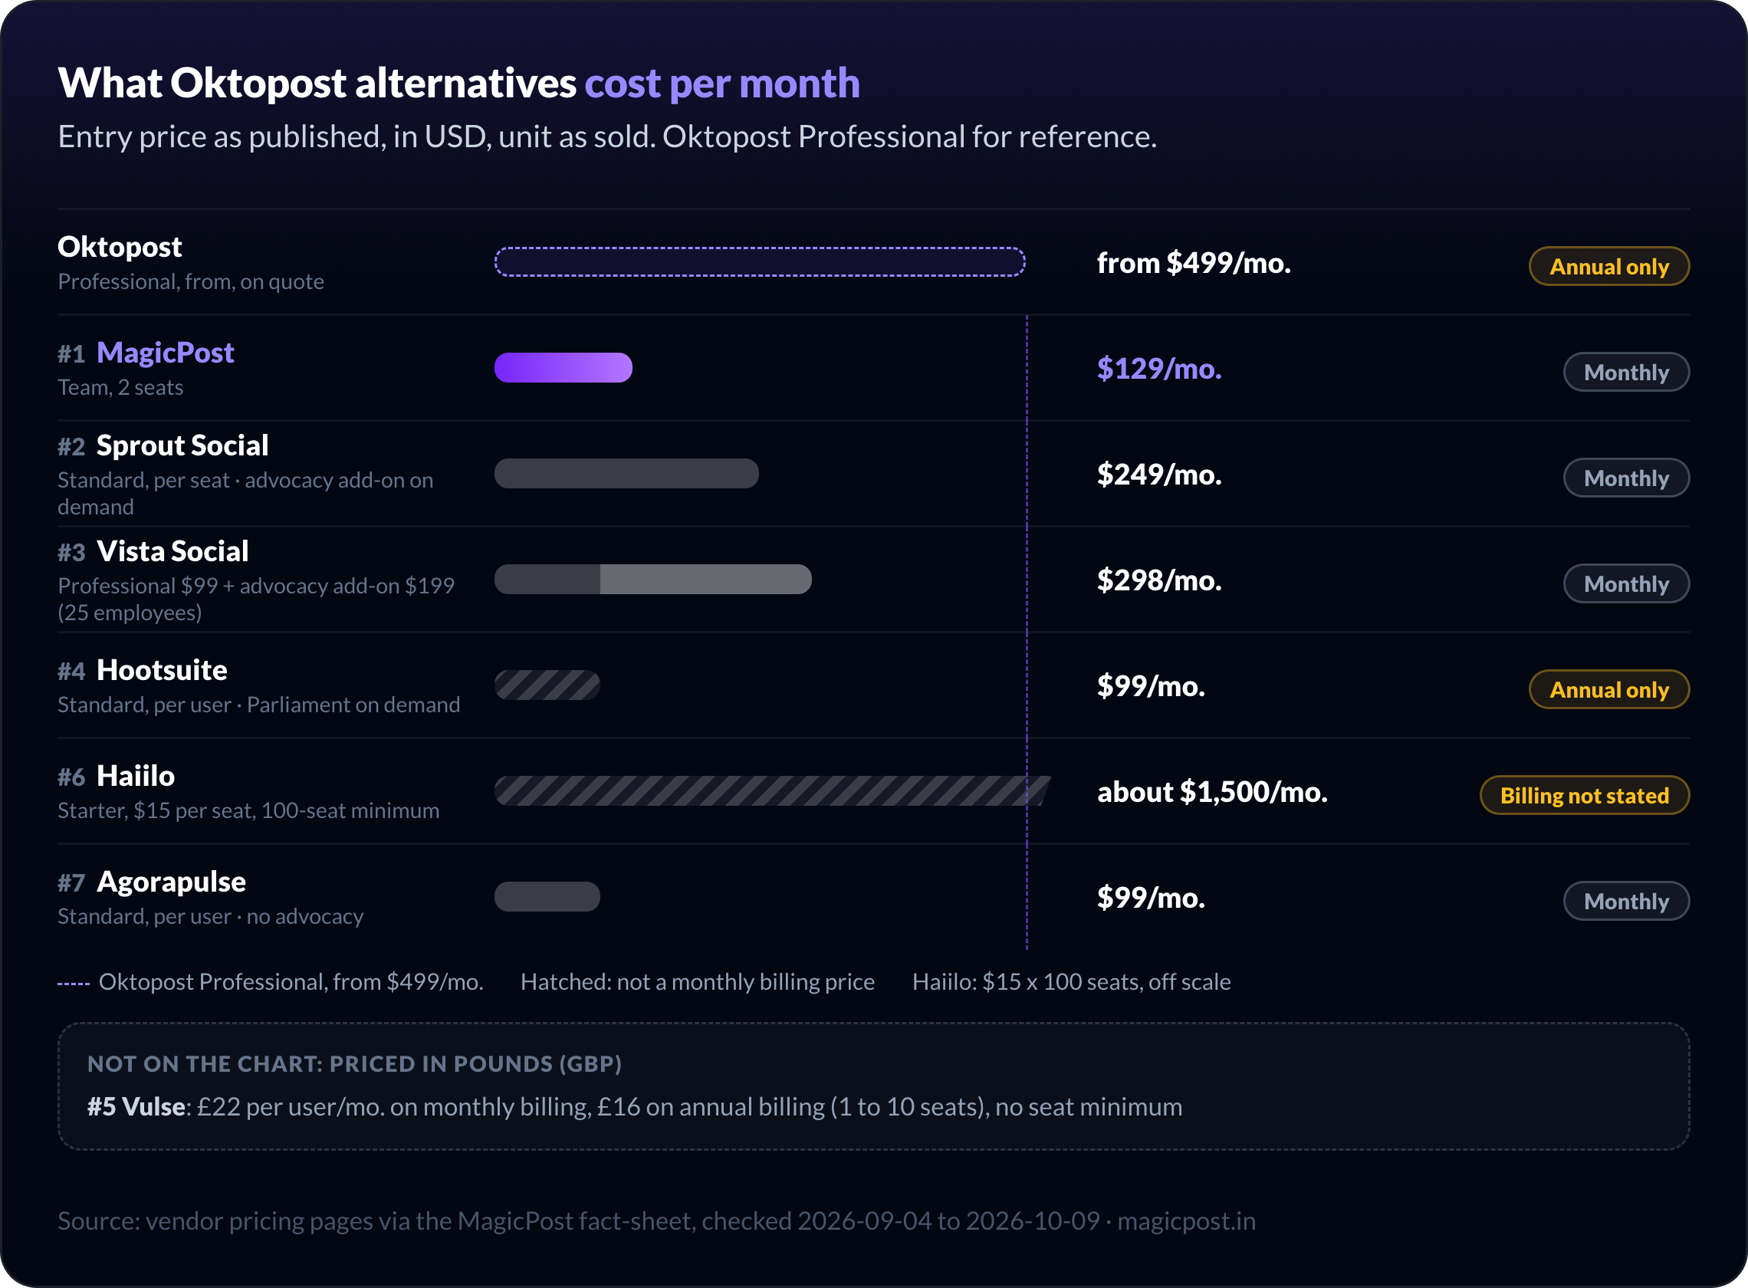Click the MagicPost 'Monthly' badge
Screen dimensions: 1748x1288
coord(1626,372)
